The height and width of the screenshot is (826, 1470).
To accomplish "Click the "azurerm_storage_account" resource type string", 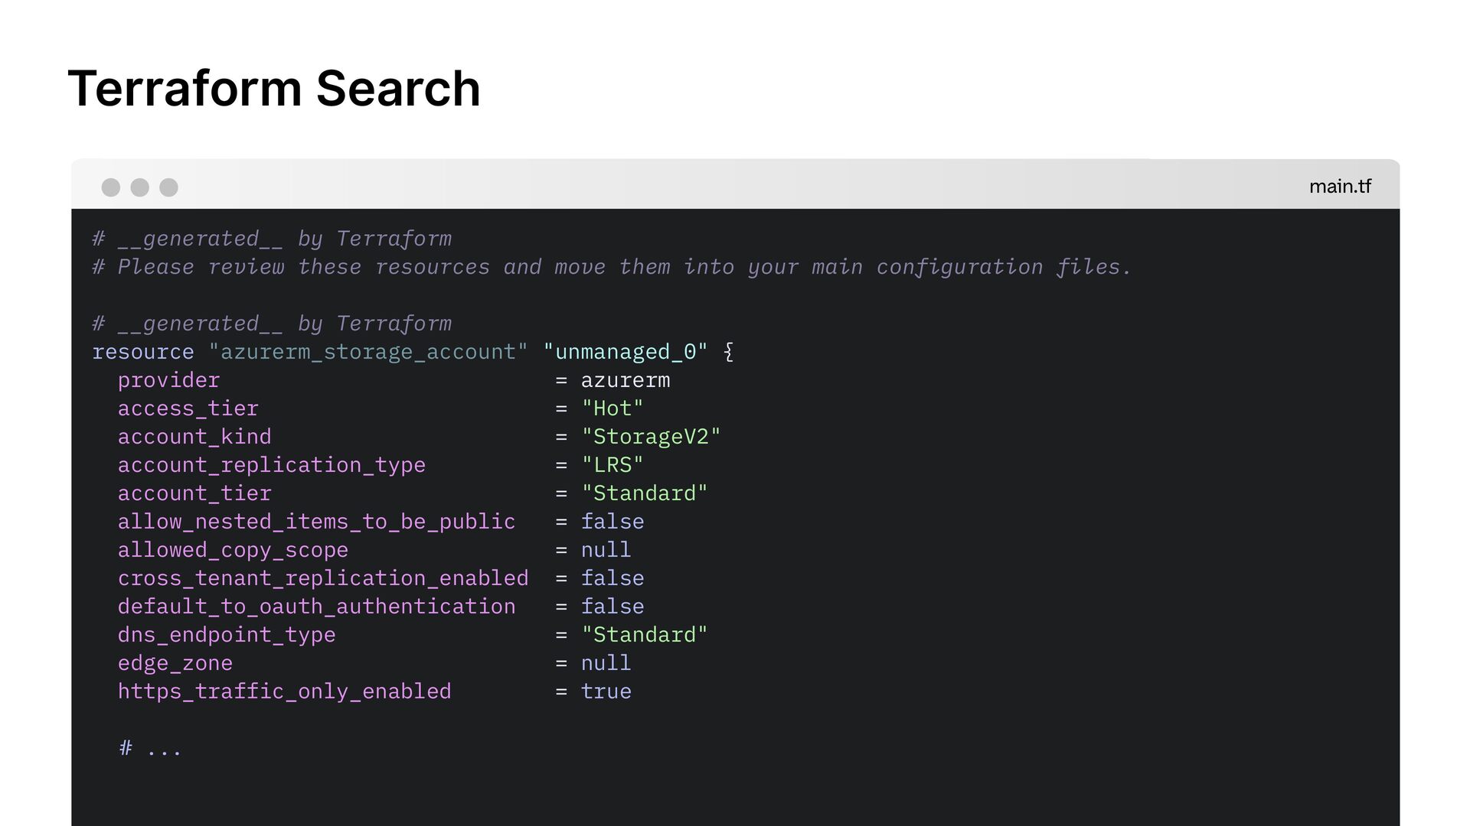I will tap(368, 352).
